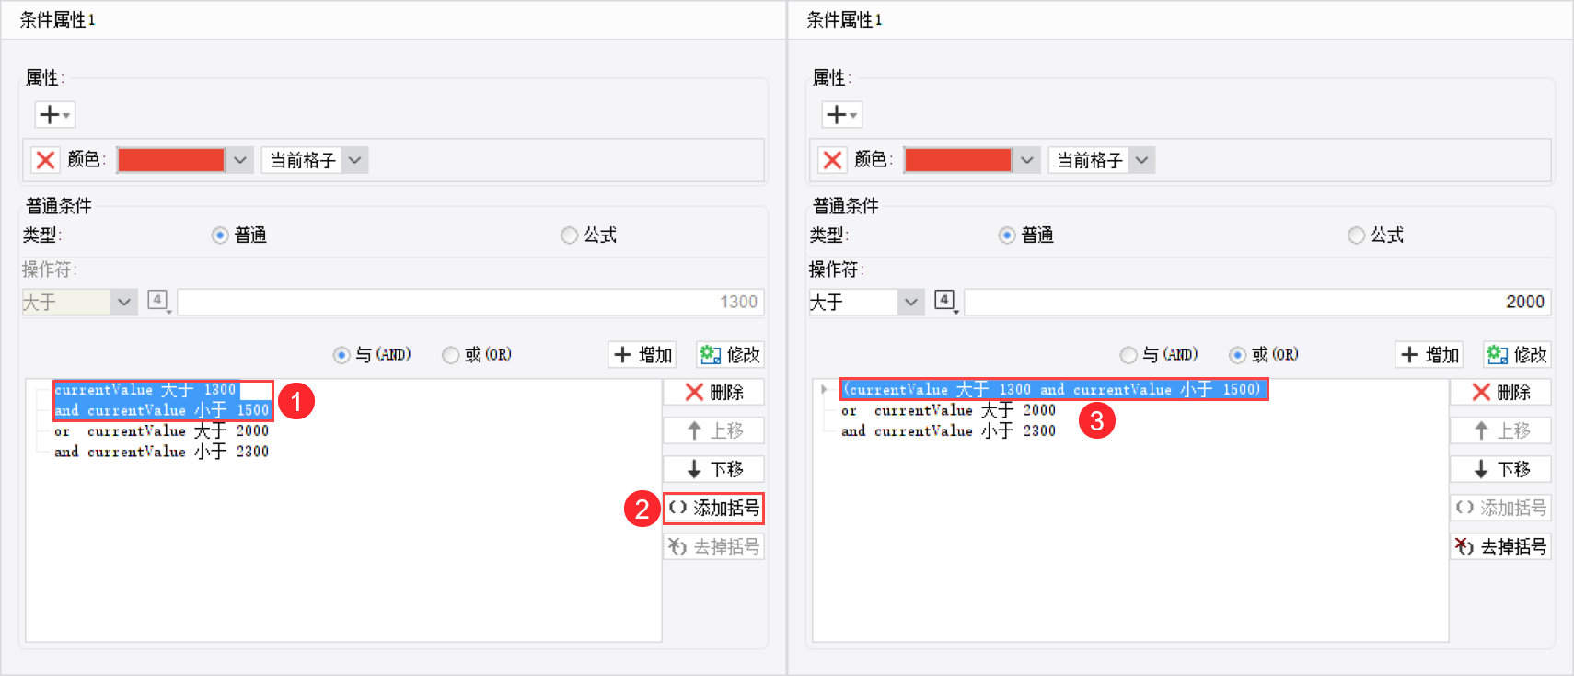Click 添加括号 button in right panel
The width and height of the screenshot is (1574, 676).
1501,508
